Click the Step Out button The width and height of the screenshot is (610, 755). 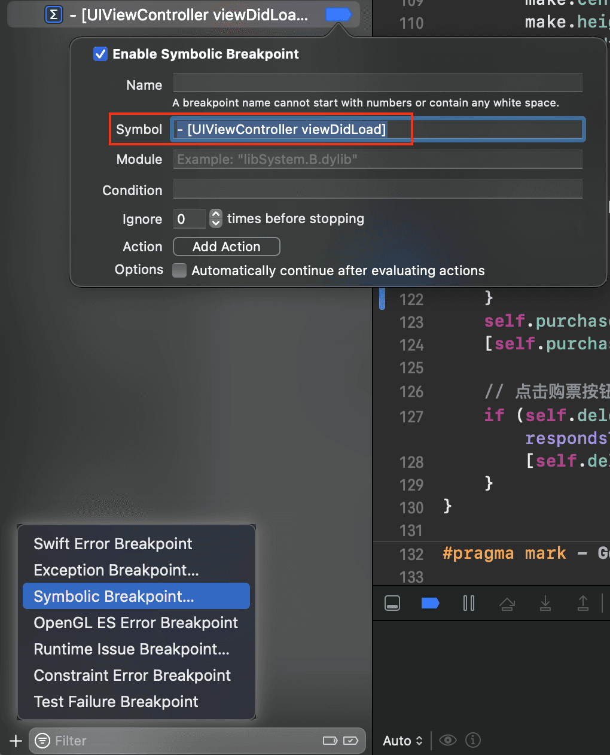coord(583,603)
